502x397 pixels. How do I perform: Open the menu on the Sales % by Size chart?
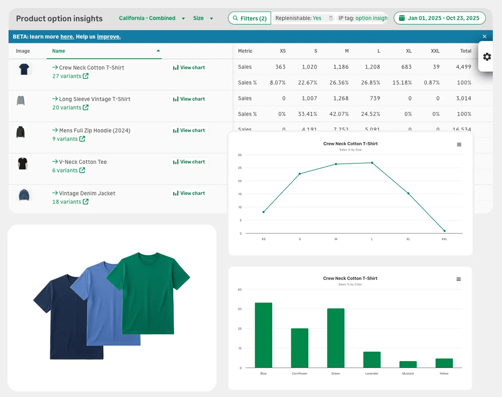pos(459,144)
